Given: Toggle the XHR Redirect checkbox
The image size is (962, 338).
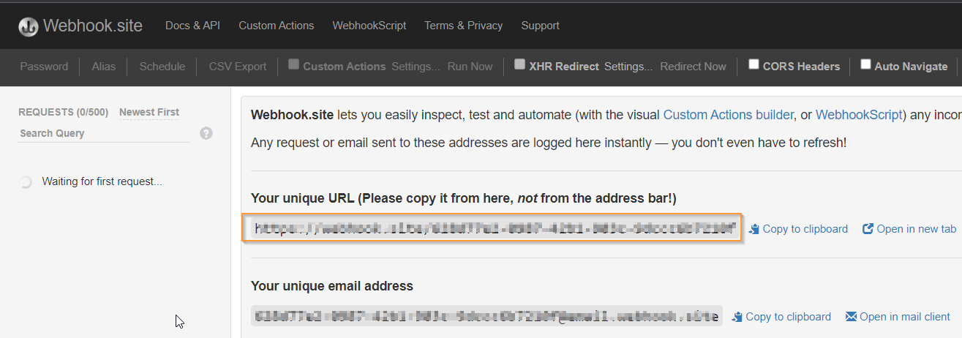Looking at the screenshot, I should tap(519, 64).
